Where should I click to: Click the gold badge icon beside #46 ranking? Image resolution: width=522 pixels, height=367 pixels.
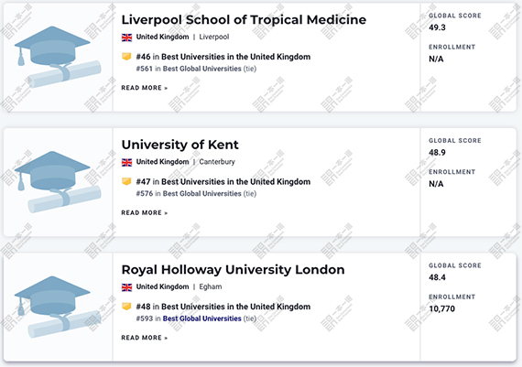click(126, 57)
